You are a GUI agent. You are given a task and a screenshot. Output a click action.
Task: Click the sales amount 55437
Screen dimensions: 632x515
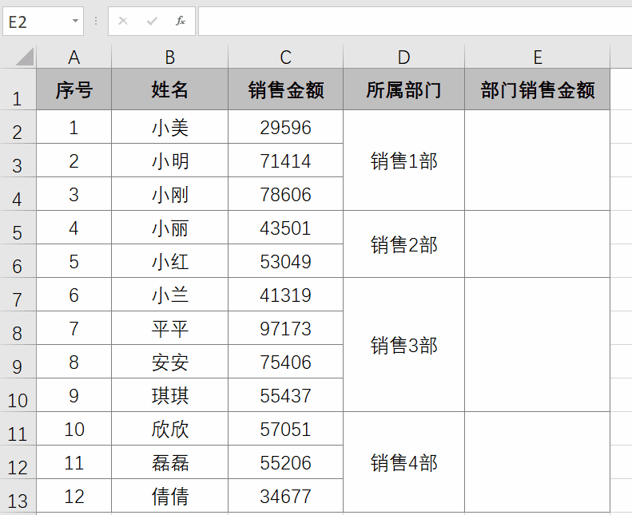coord(286,395)
